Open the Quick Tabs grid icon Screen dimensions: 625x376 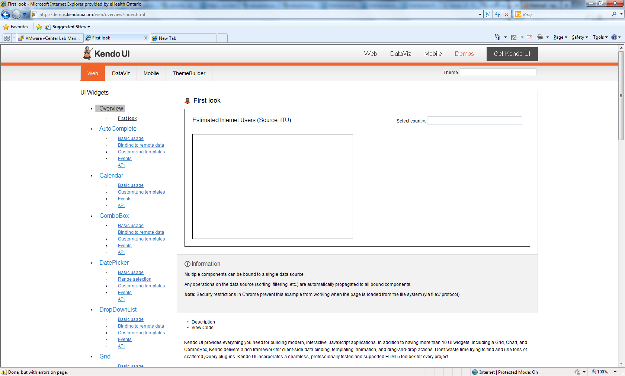[x=7, y=38]
